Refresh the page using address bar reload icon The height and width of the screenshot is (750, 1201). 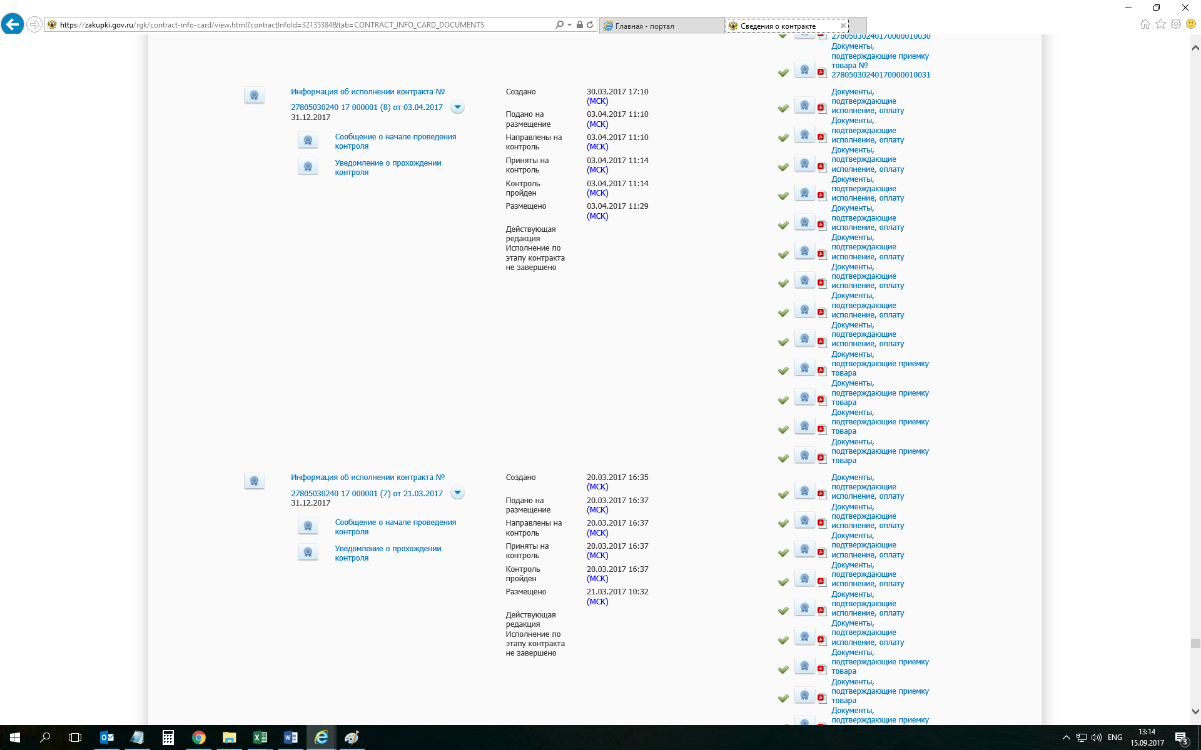click(590, 25)
